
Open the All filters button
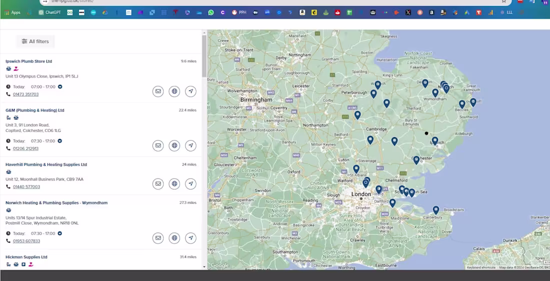click(35, 41)
